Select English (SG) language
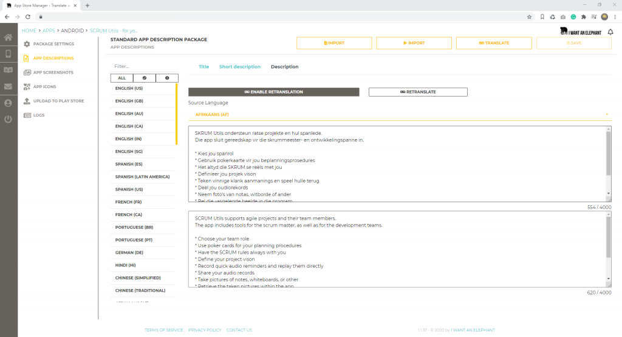Image resolution: width=622 pixels, height=337 pixels. (142, 152)
